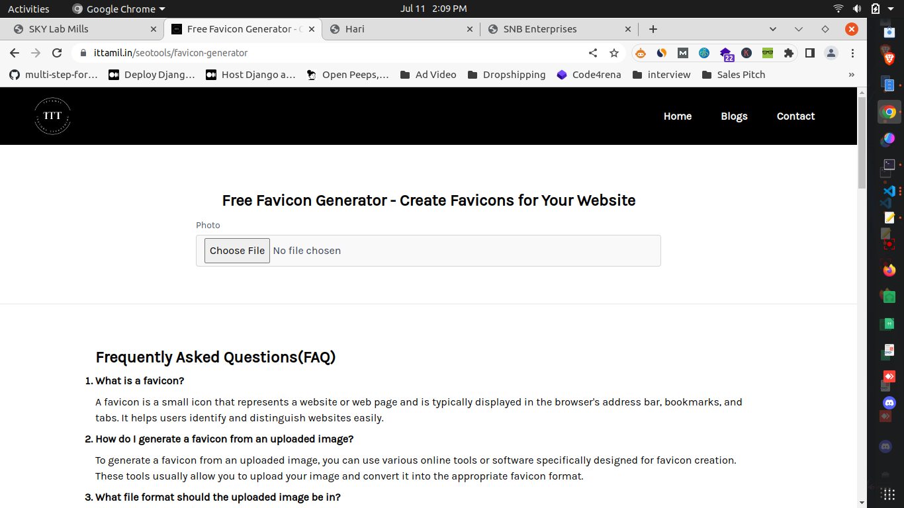Open the Chrome icon in the dock

coord(889,112)
